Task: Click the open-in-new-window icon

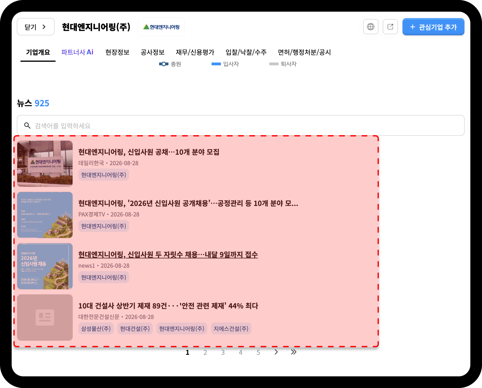Action: pos(390,27)
